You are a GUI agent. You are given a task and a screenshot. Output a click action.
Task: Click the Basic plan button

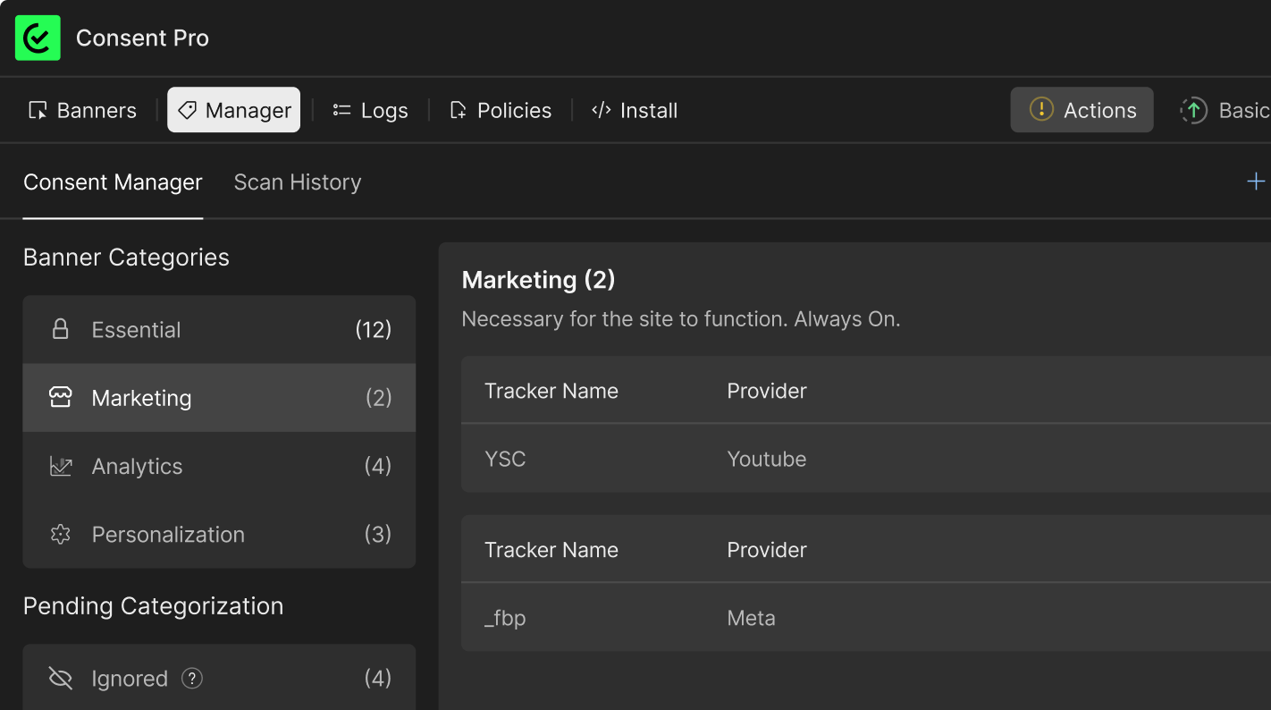pos(1225,110)
